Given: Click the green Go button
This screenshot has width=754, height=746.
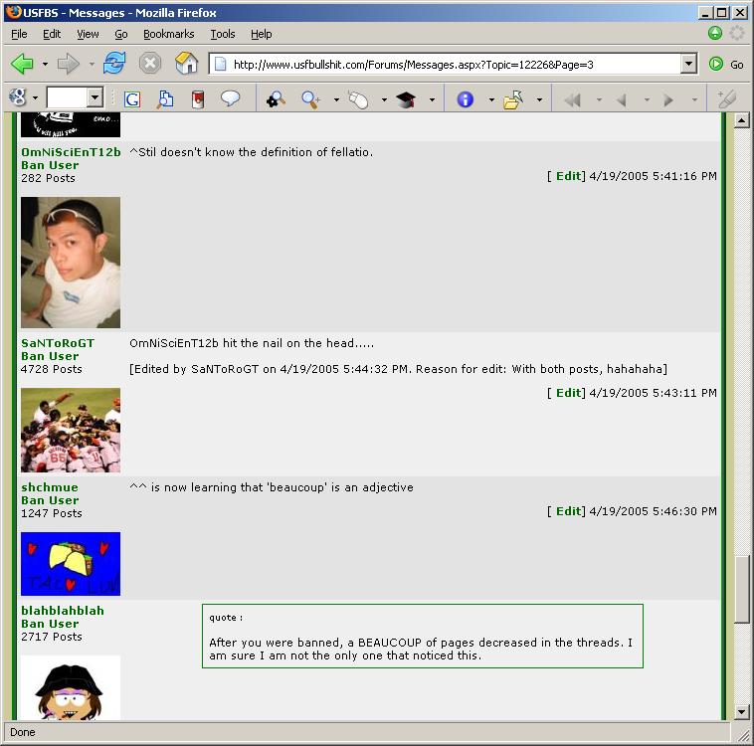Looking at the screenshot, I should coord(726,64).
